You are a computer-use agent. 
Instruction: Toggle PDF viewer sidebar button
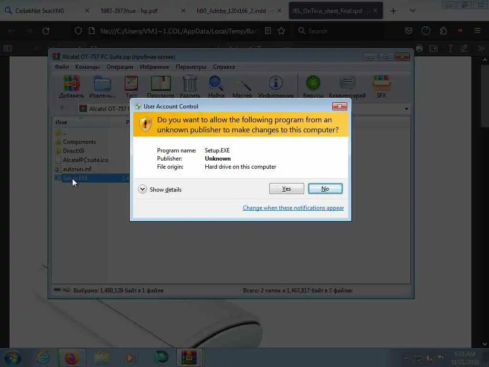8,48
